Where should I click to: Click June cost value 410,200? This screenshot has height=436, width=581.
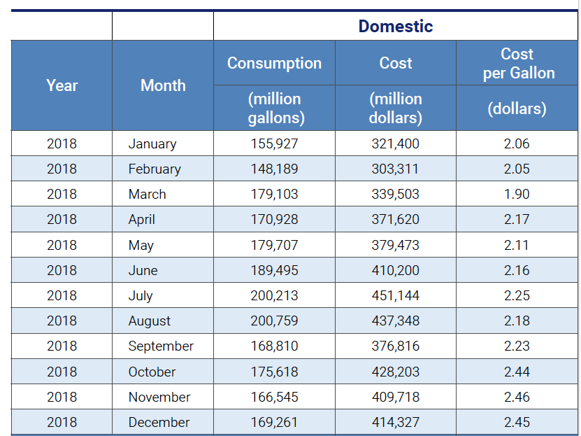tap(396, 270)
